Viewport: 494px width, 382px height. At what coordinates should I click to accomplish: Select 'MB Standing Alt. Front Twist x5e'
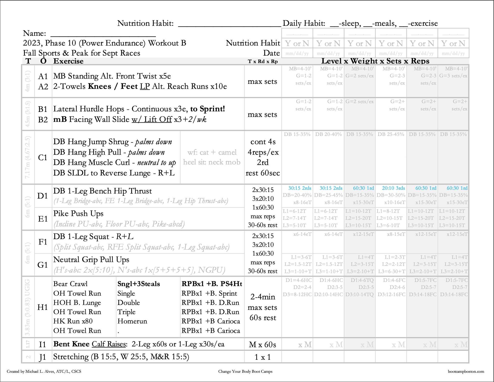[x=112, y=76]
